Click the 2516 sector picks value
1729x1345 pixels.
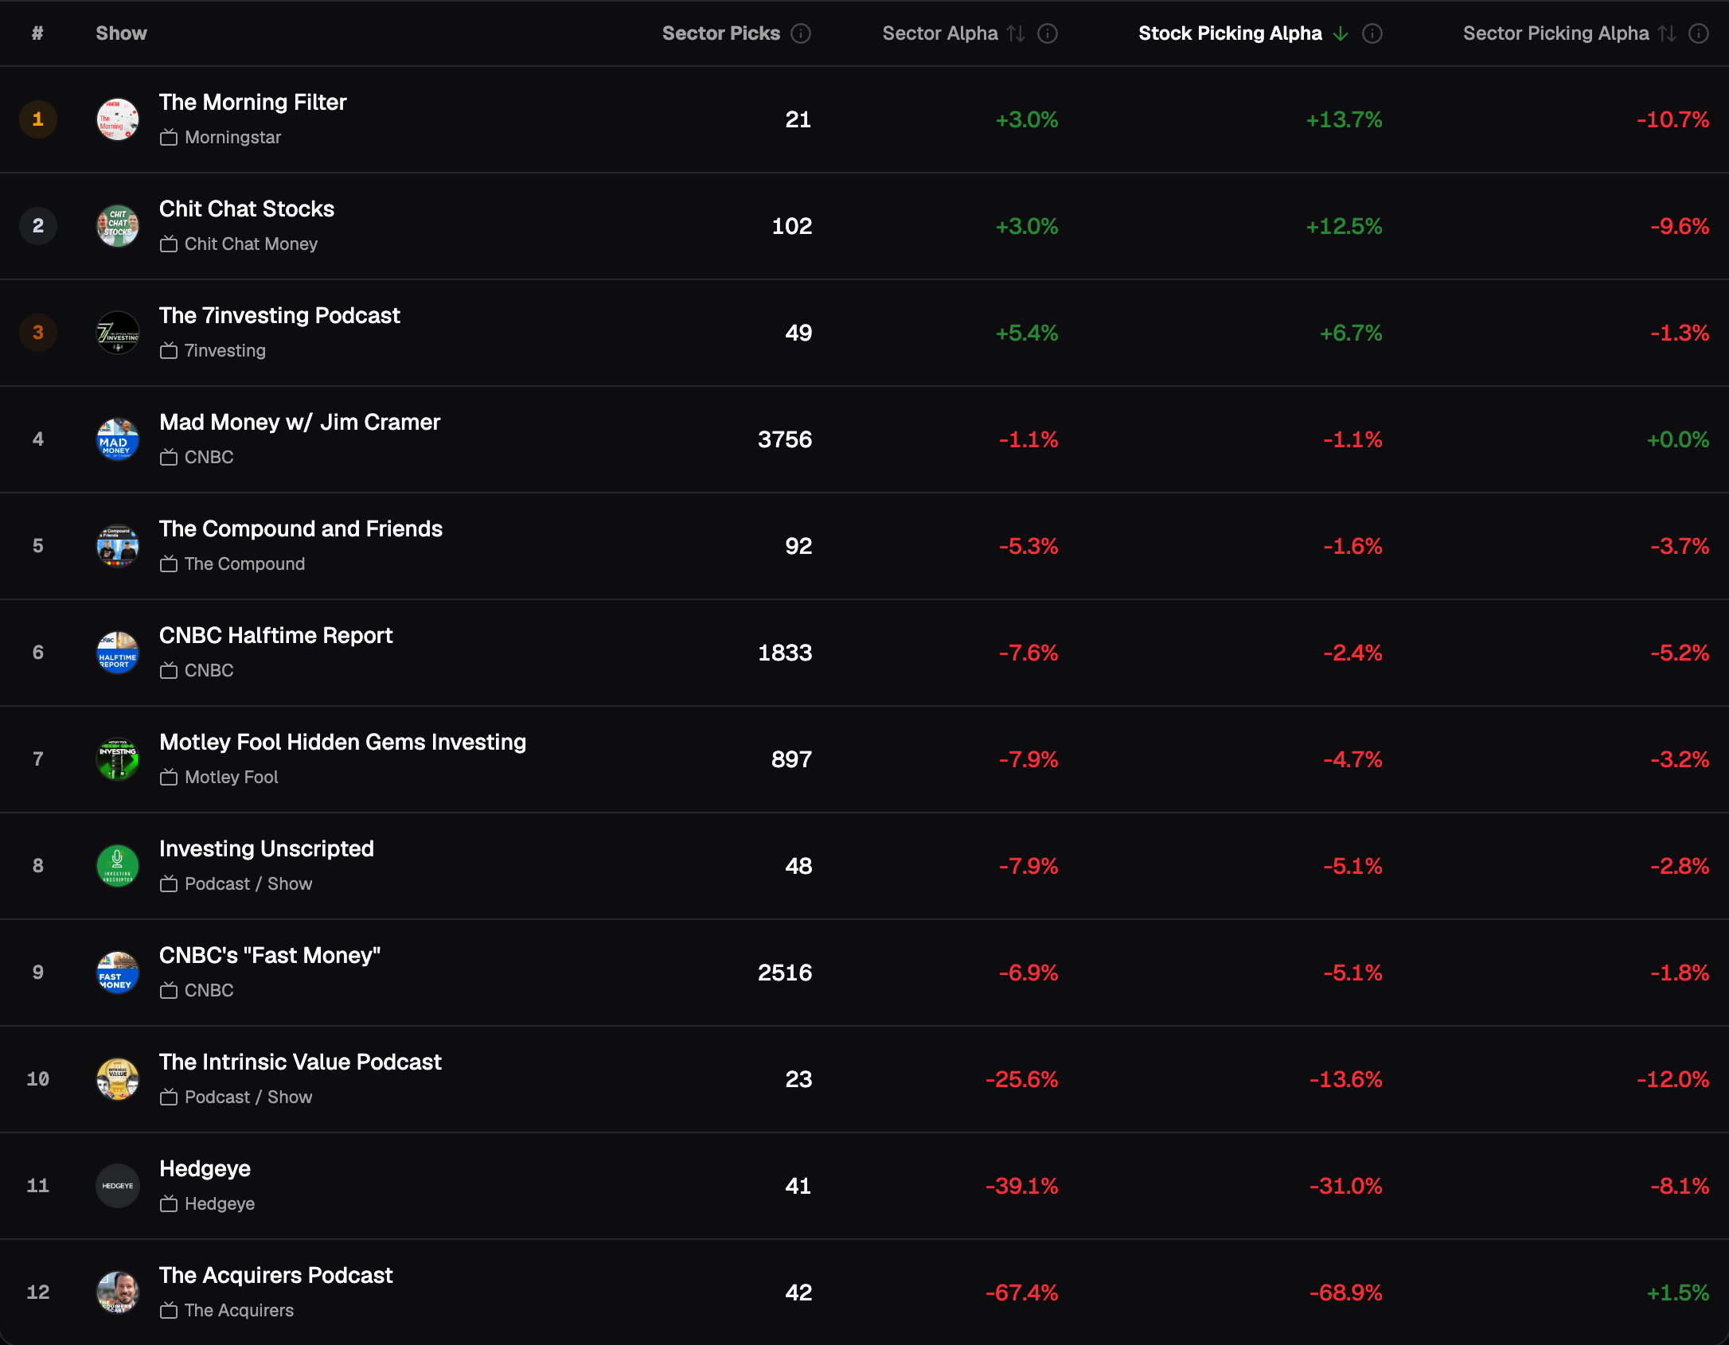point(785,973)
